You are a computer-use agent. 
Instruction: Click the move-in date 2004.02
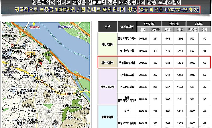point(143,123)
